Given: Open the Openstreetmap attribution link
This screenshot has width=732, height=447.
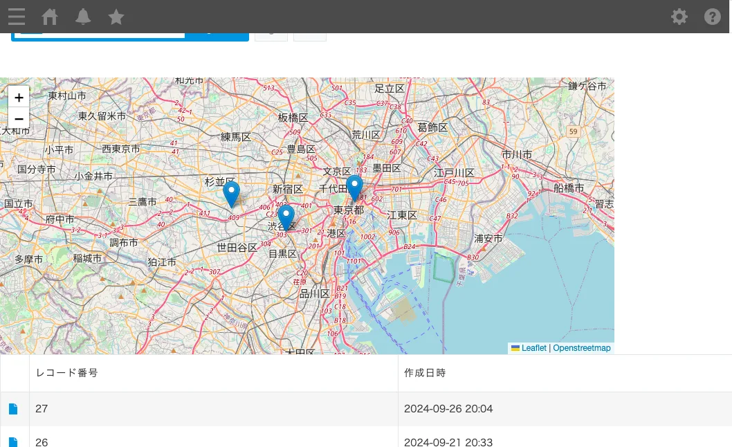Looking at the screenshot, I should pos(582,348).
